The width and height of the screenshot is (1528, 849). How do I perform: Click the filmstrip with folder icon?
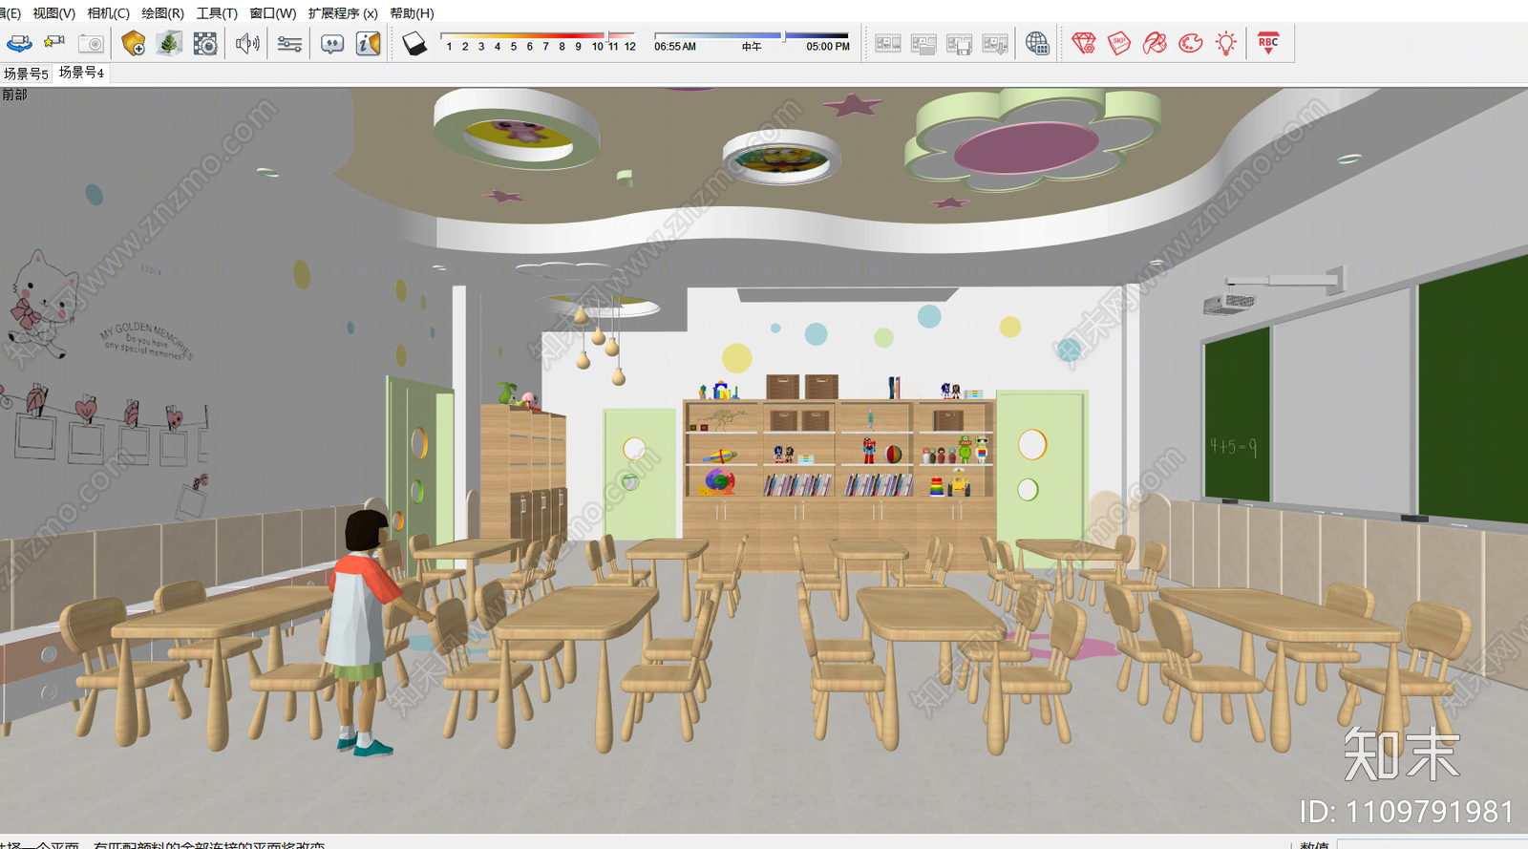[x=923, y=44]
